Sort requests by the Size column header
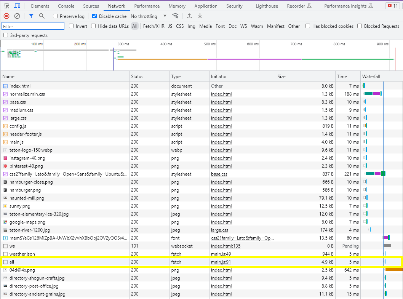This screenshot has width=403, height=299. click(x=281, y=77)
